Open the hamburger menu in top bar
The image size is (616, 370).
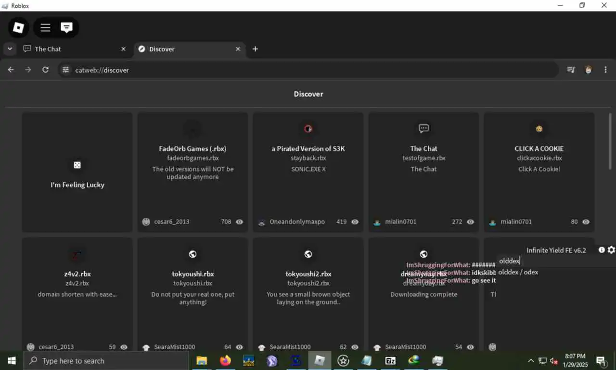[x=45, y=27]
